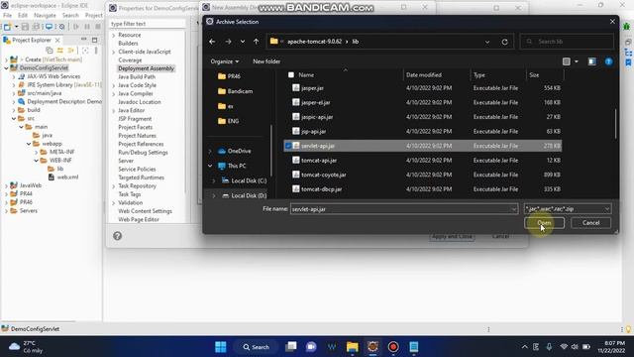
Task: Open Eclipse File menu
Action: [7, 15]
